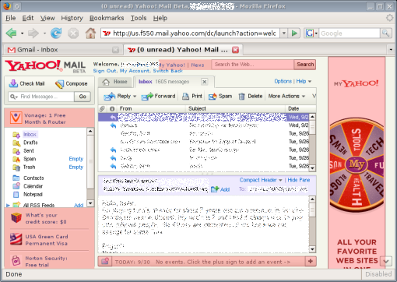Open the back history dropdown arrow
Screen dimensions: 397x282
tap(22, 33)
